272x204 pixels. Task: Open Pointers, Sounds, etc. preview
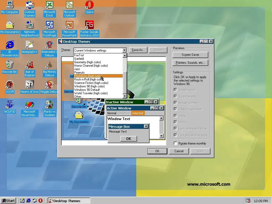tap(190, 63)
